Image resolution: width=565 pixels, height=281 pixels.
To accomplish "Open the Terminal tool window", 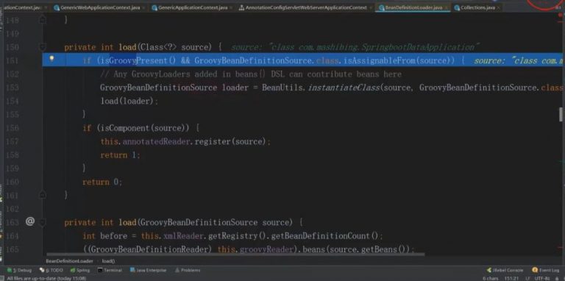I will [x=110, y=270].
